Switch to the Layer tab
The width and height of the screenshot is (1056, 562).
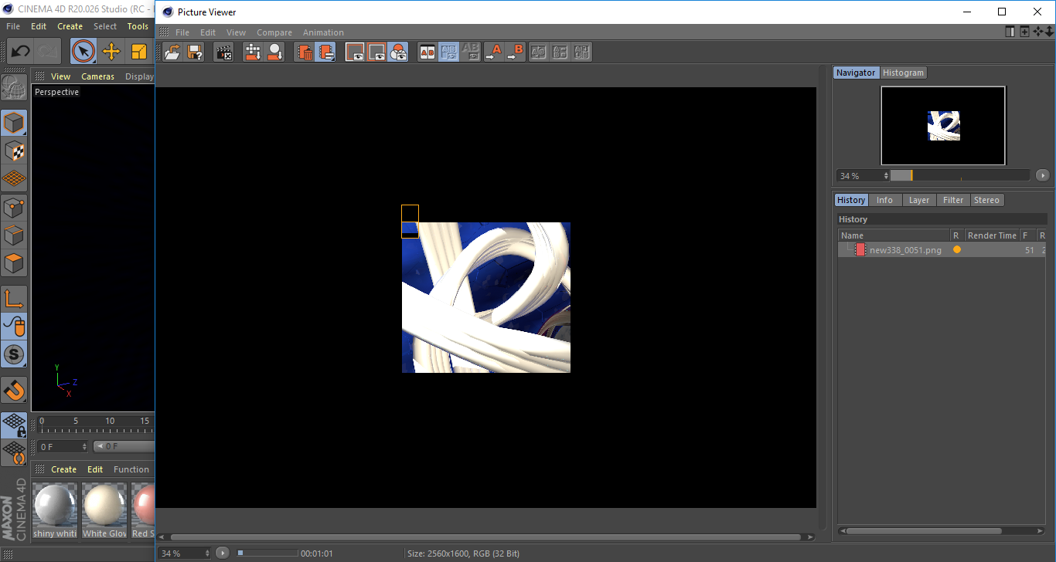pos(919,200)
